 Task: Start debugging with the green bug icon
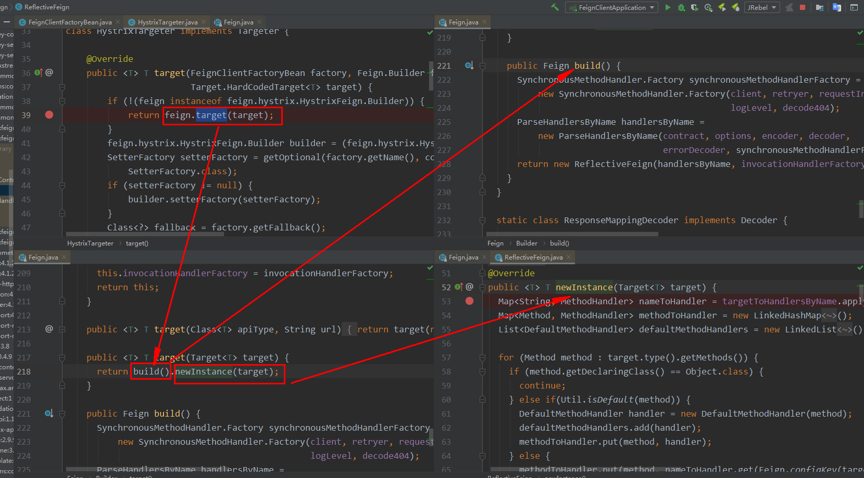681,7
